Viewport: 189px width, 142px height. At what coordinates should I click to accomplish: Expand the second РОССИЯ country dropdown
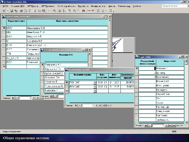pos(95,87)
